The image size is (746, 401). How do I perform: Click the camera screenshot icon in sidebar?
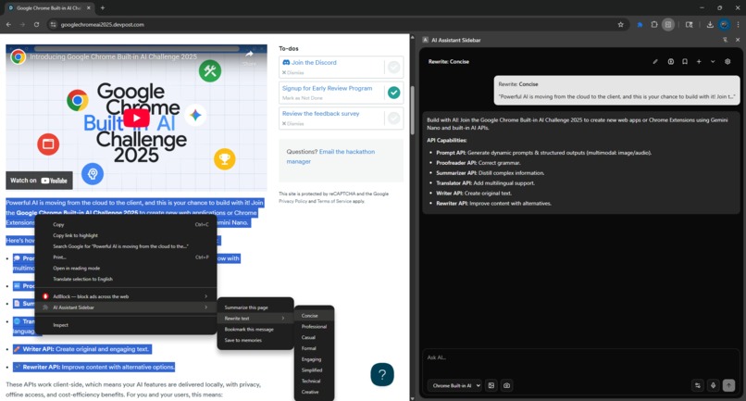(506, 386)
